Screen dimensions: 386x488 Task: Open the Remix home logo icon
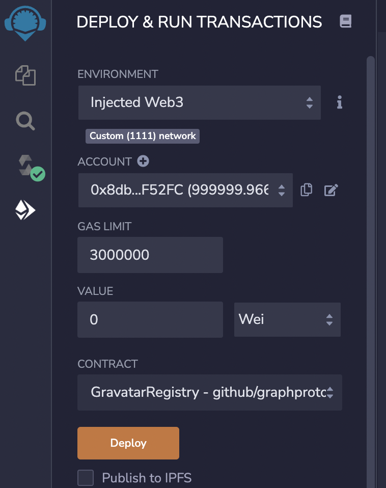(x=25, y=23)
